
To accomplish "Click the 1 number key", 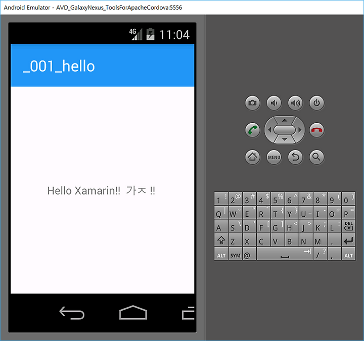I will 221,199.
